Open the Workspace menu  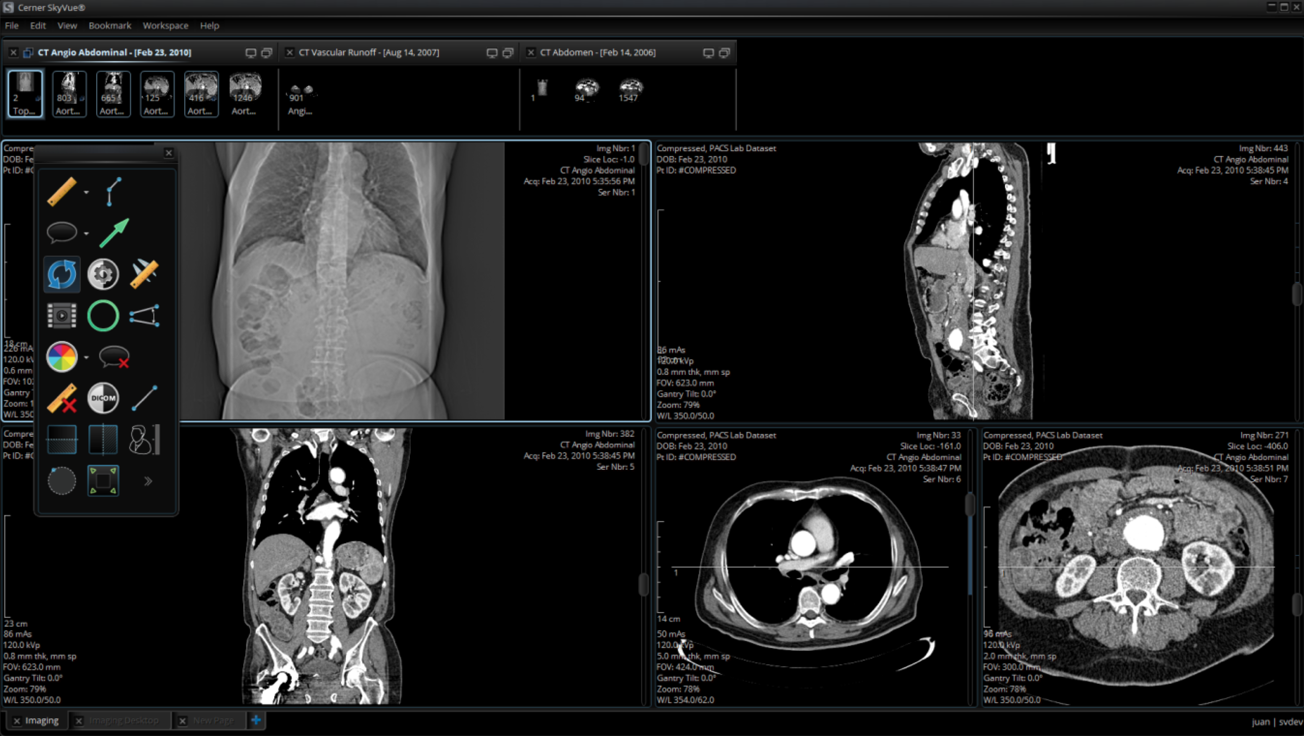(x=165, y=25)
